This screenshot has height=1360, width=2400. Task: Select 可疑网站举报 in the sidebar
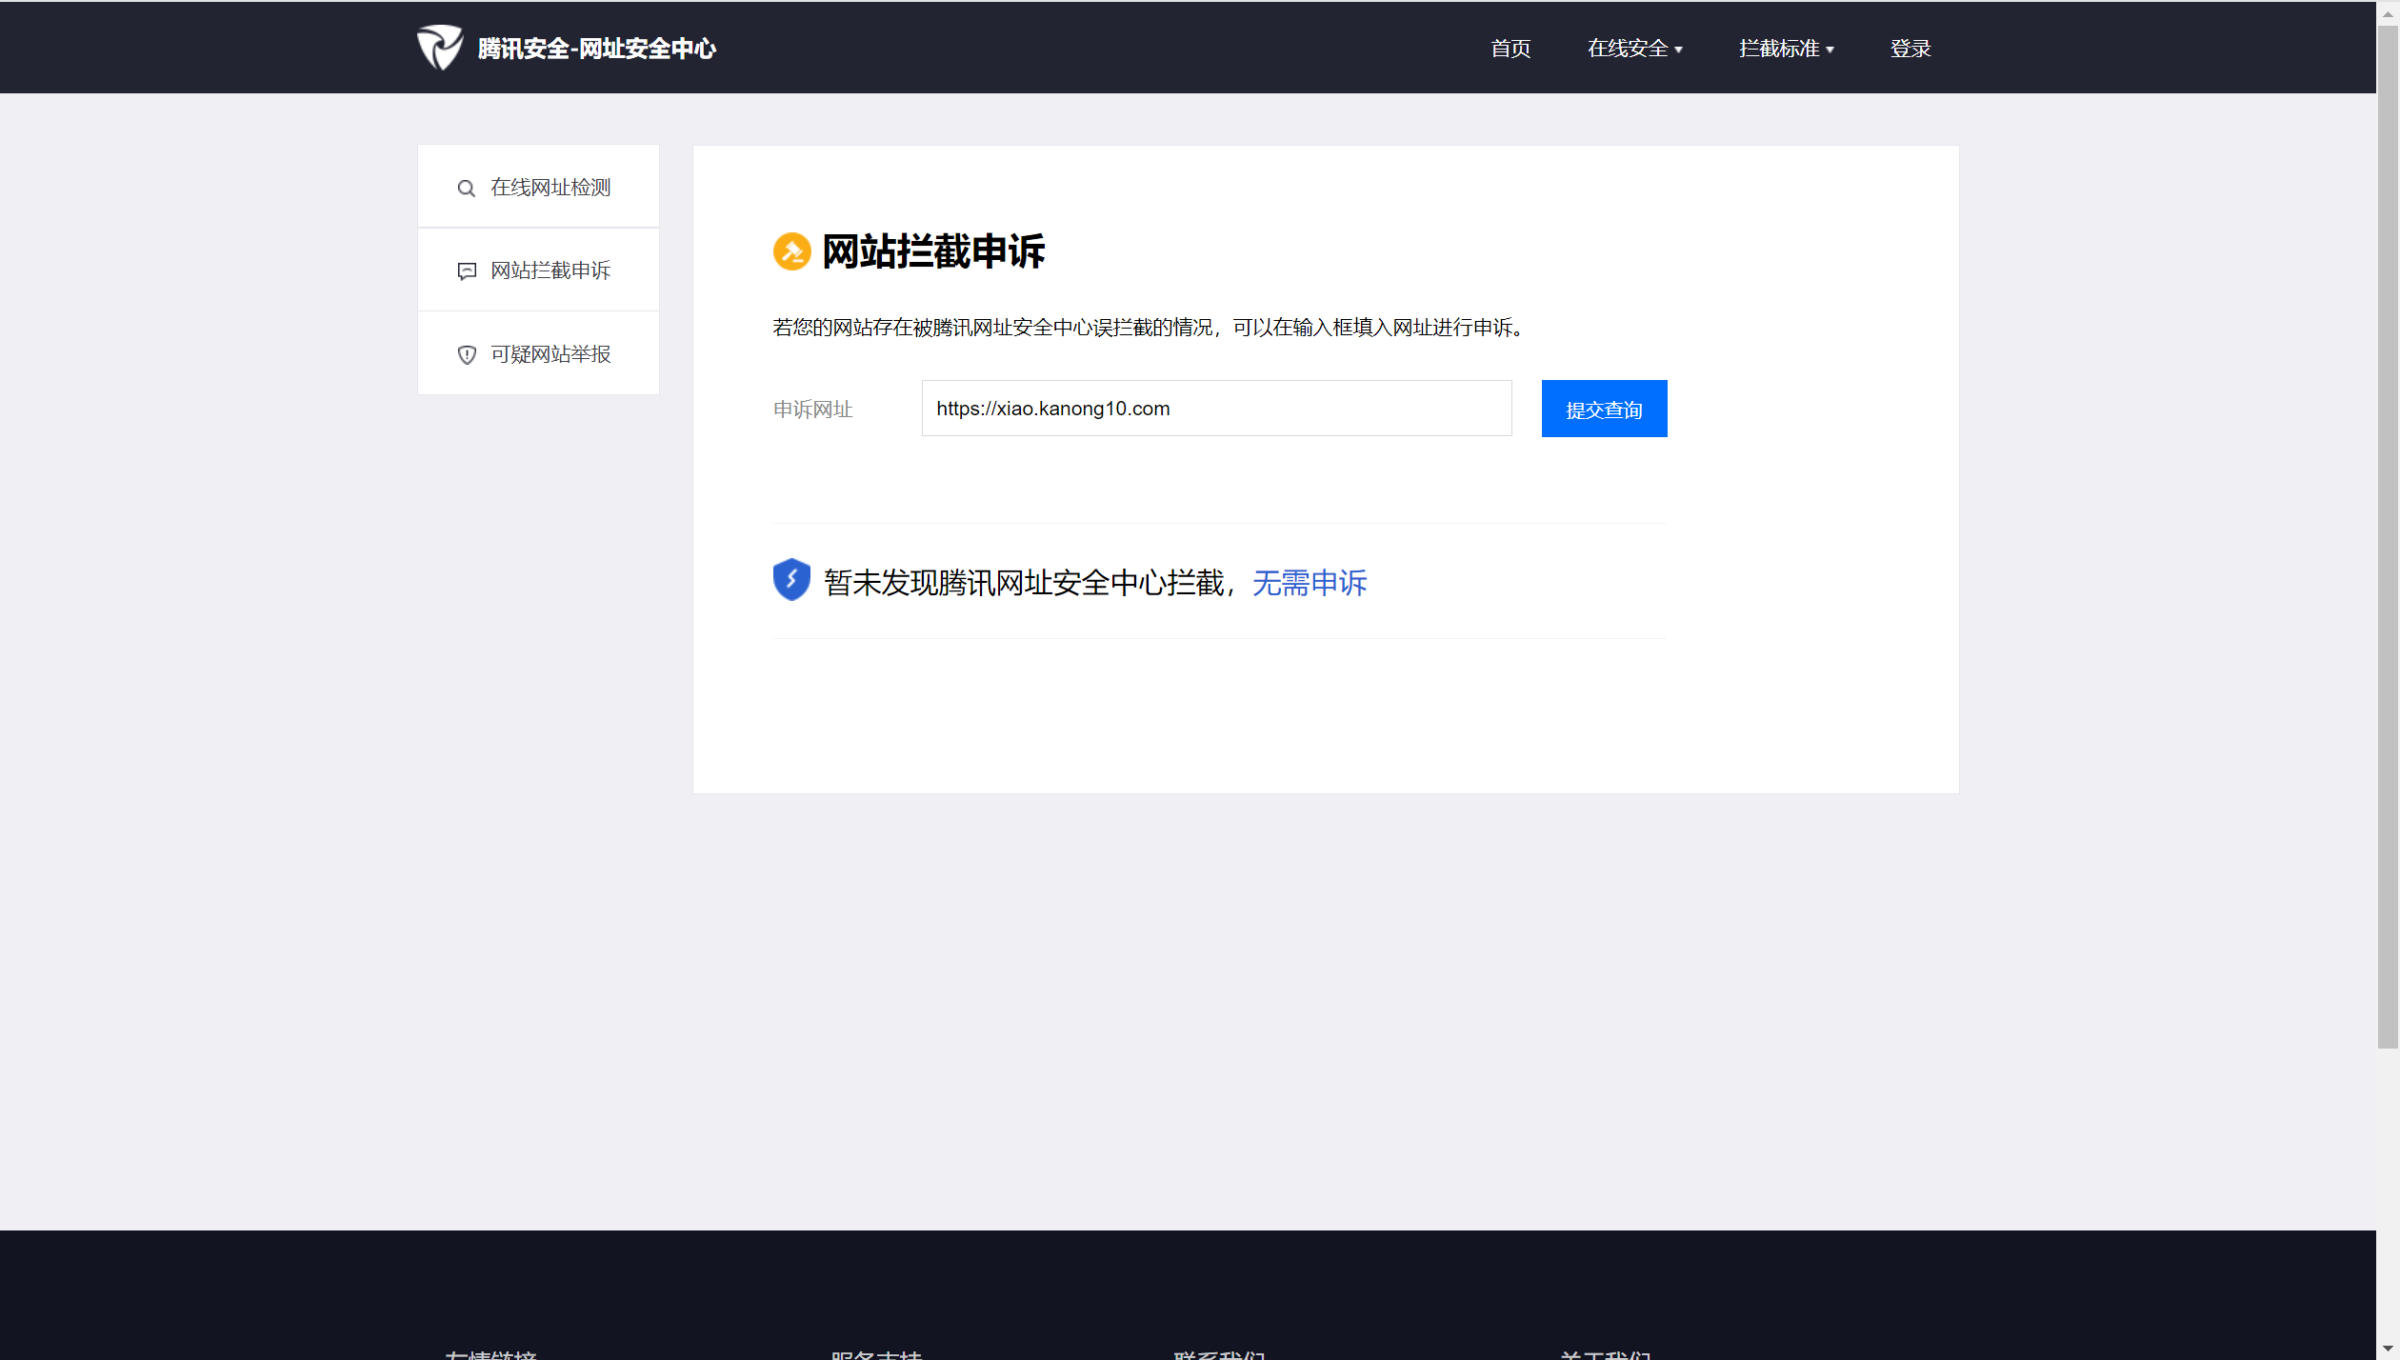(x=550, y=354)
